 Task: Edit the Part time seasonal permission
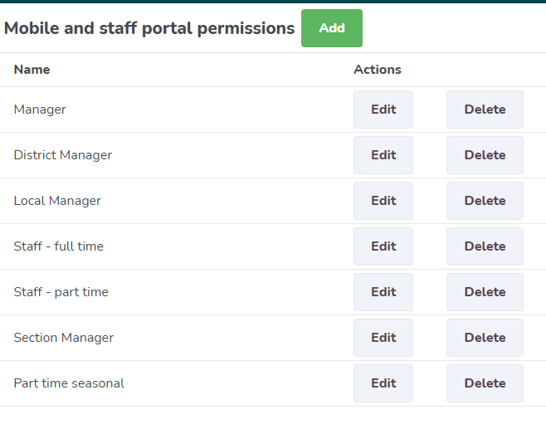tap(383, 383)
